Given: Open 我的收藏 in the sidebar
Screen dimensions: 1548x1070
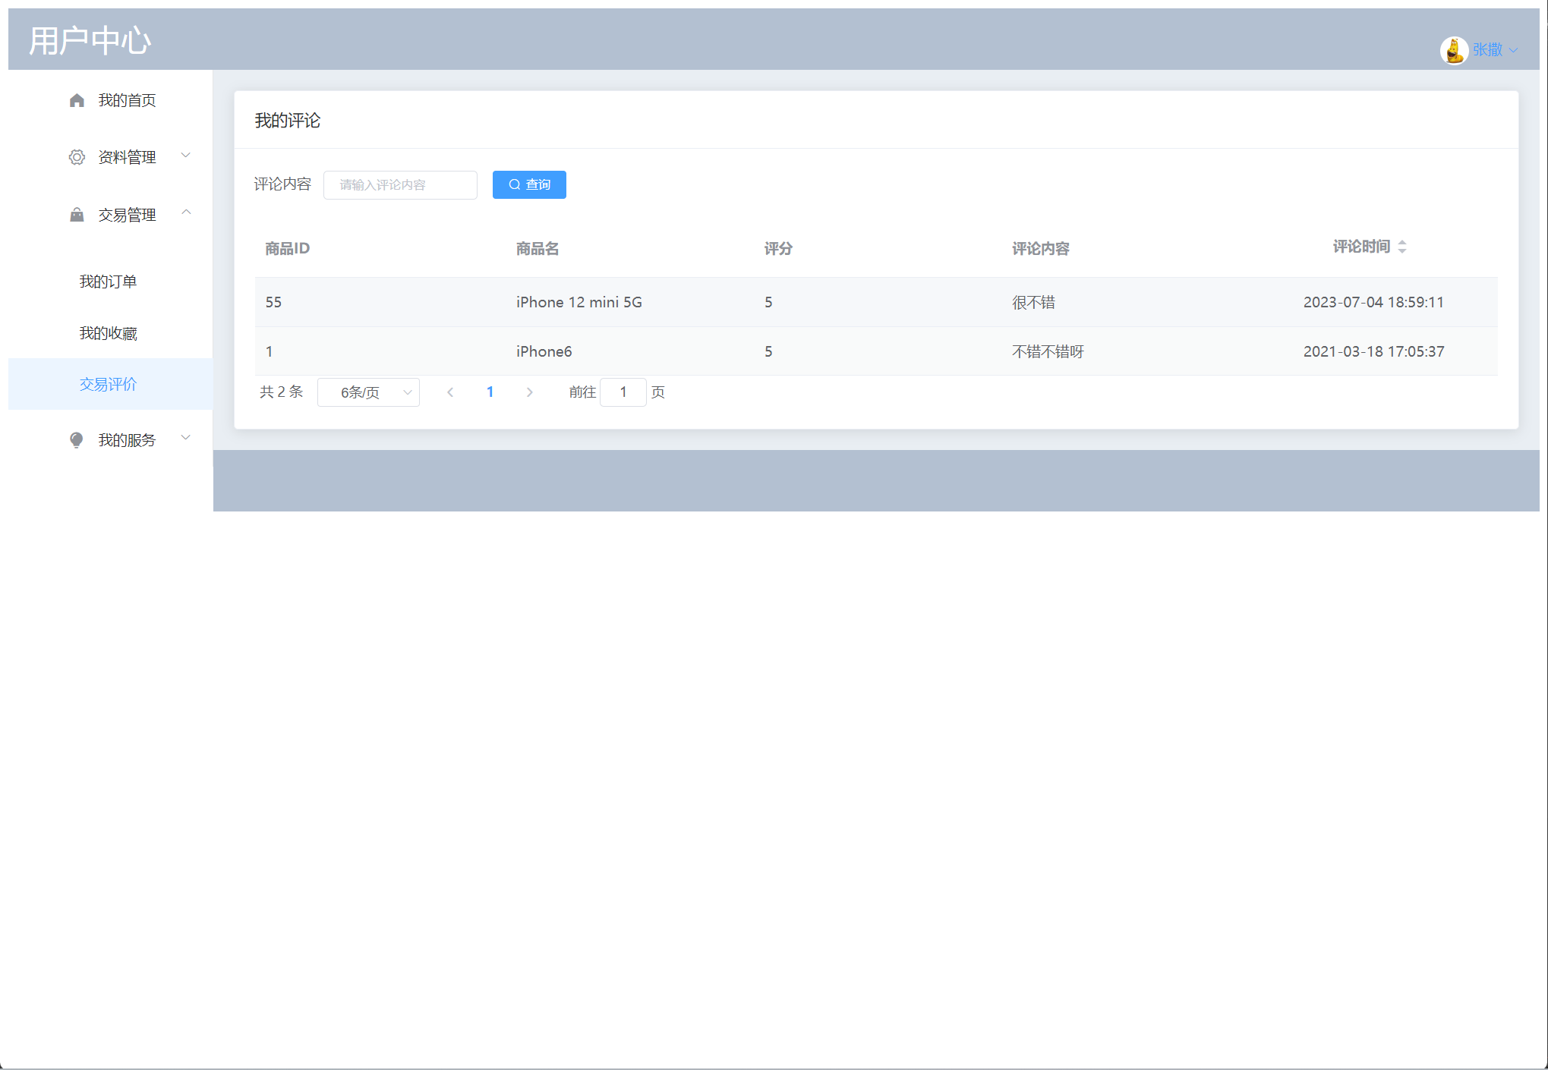Looking at the screenshot, I should pyautogui.click(x=108, y=333).
